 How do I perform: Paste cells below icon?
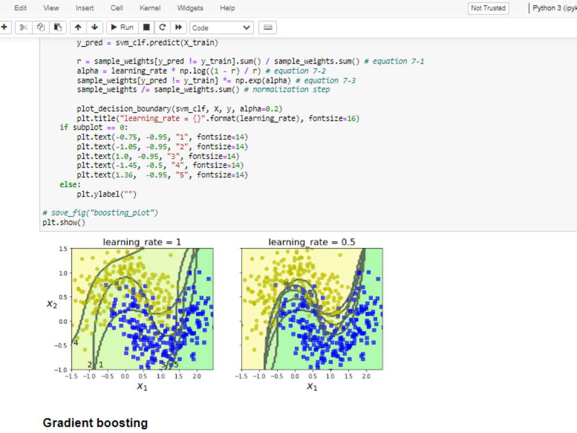click(x=58, y=27)
